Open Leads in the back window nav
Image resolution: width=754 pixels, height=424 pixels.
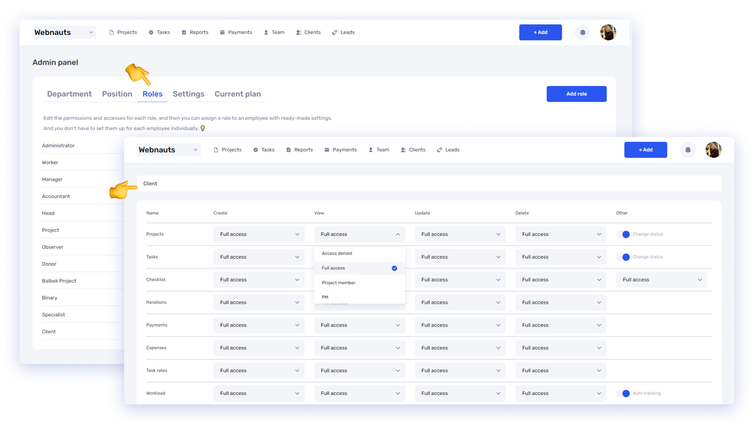pos(343,32)
